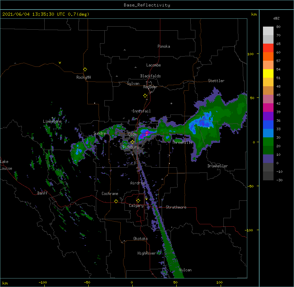
Task: Pick the magenta swatch in dBZ legend
Action: pyautogui.click(x=268, y=107)
